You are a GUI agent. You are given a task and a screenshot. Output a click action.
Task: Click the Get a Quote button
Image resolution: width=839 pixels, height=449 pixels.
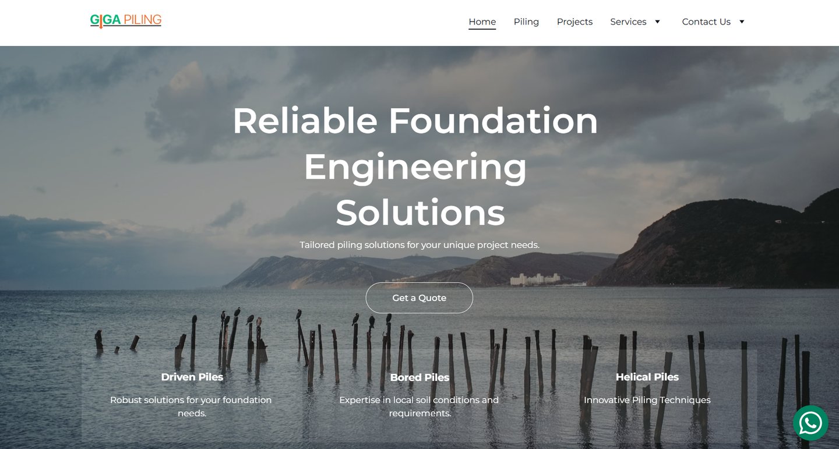[419, 298]
